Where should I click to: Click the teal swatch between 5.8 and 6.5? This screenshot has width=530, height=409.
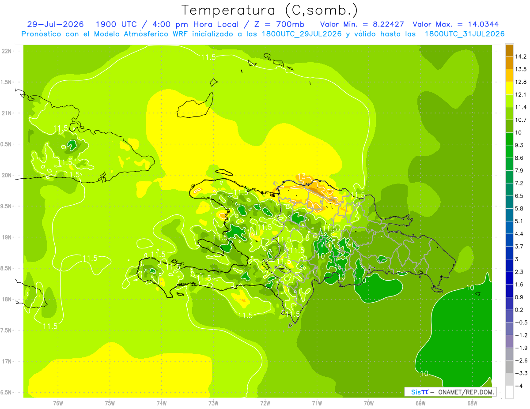tap(509, 202)
